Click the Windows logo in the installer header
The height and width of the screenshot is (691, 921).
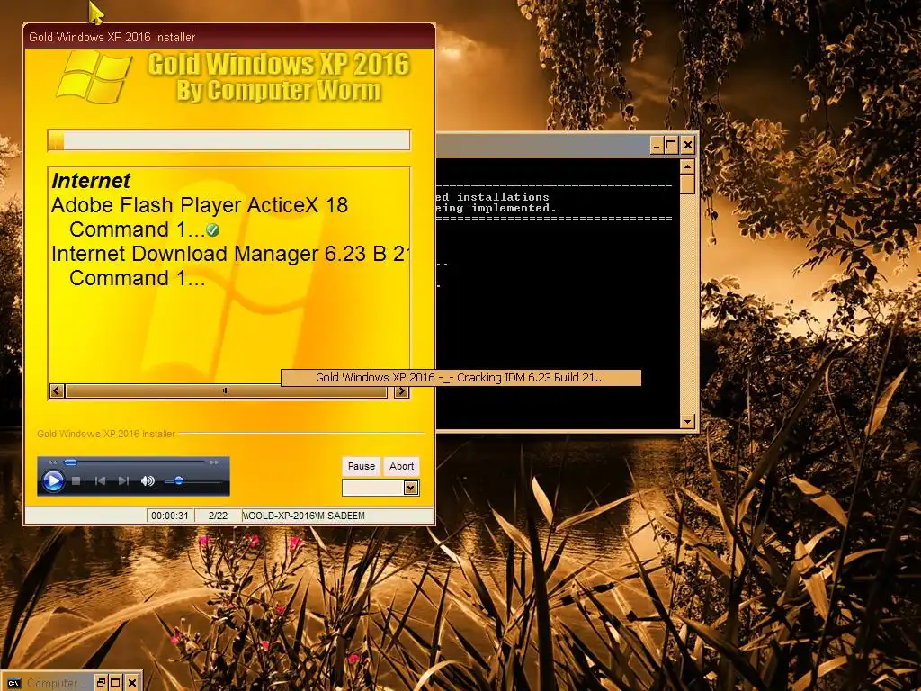coord(94,77)
